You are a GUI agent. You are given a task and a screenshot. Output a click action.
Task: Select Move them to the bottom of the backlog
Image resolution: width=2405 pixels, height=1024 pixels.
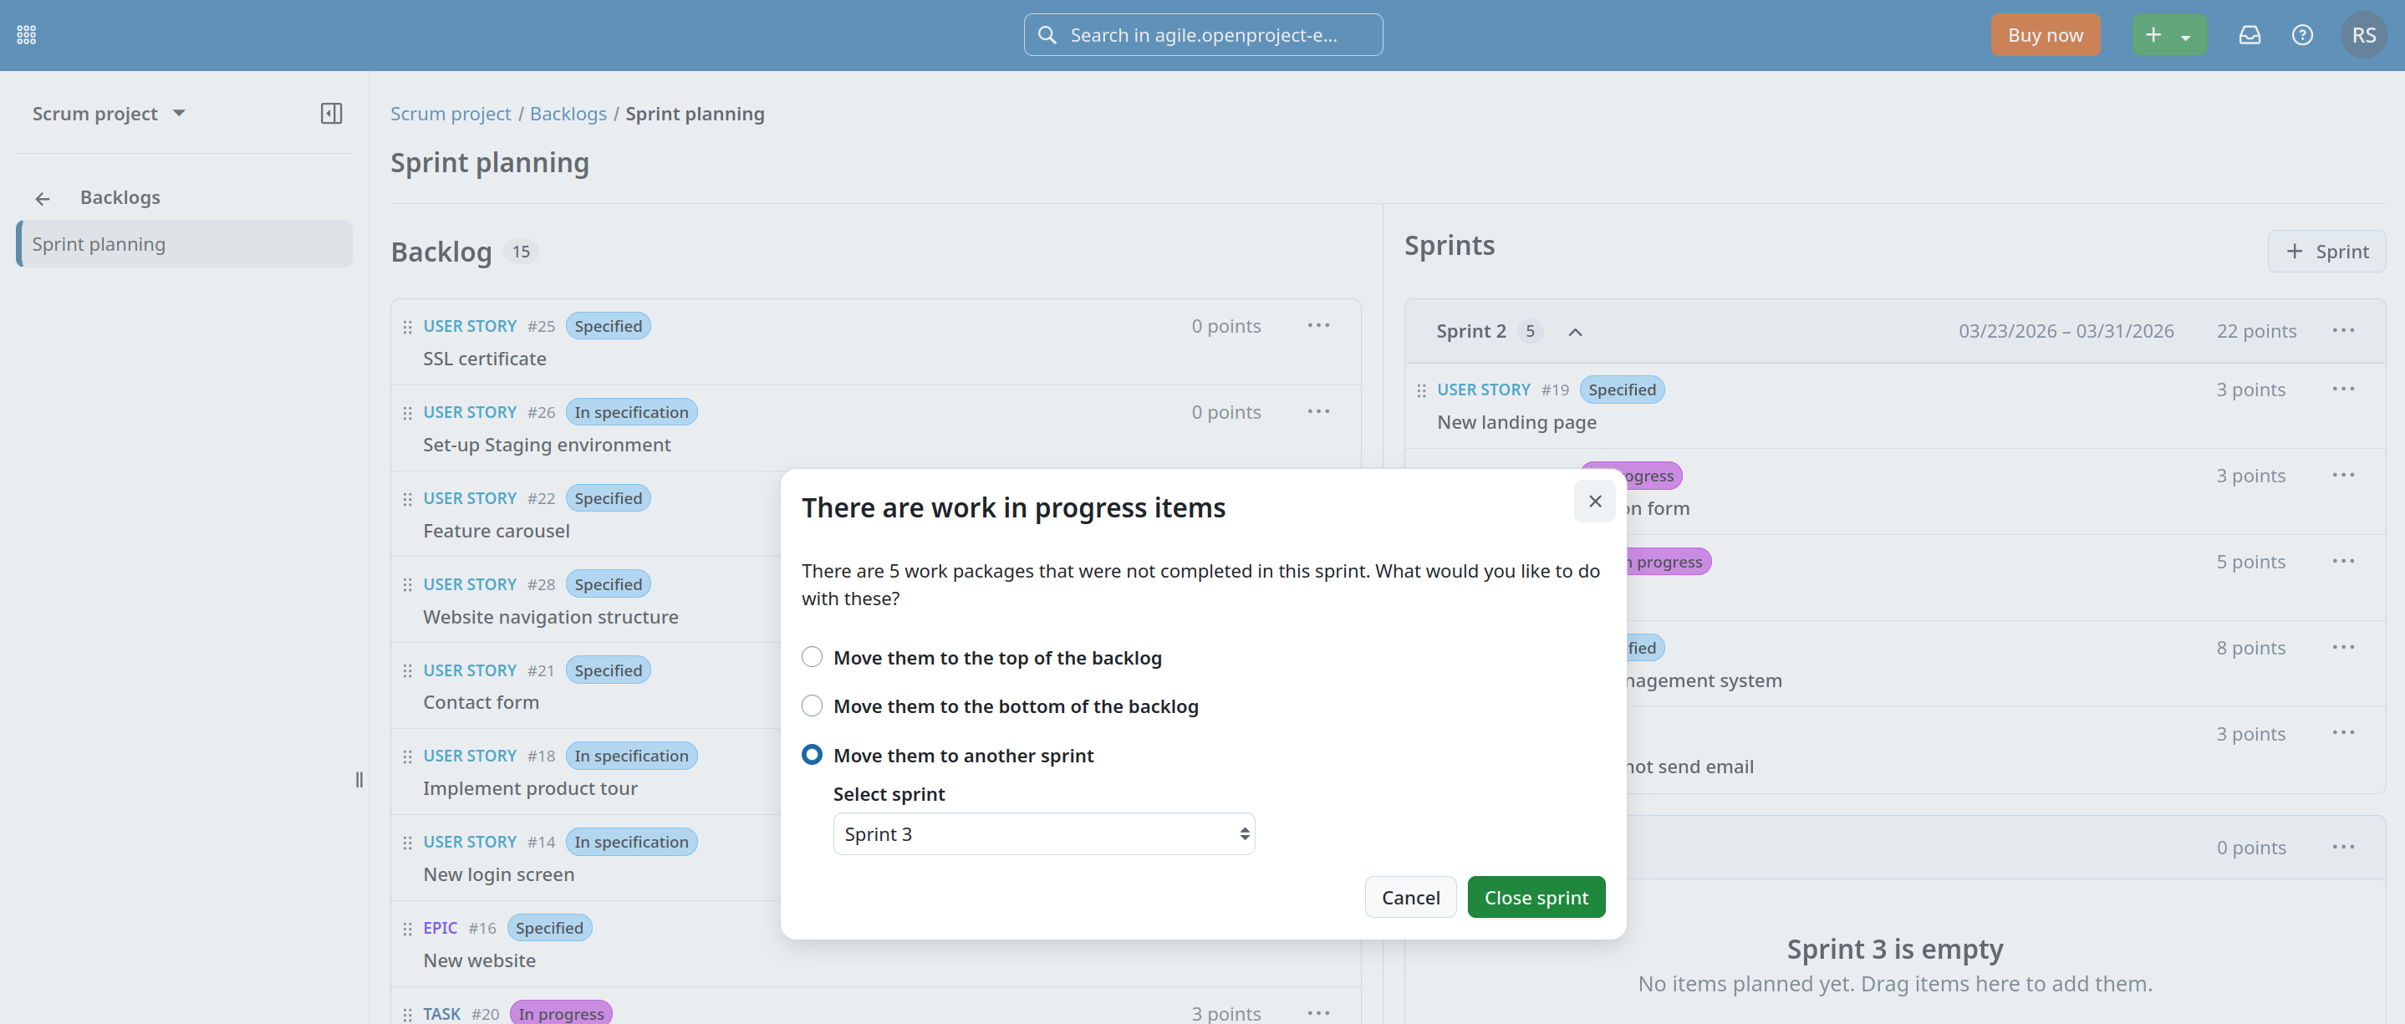pyautogui.click(x=812, y=706)
